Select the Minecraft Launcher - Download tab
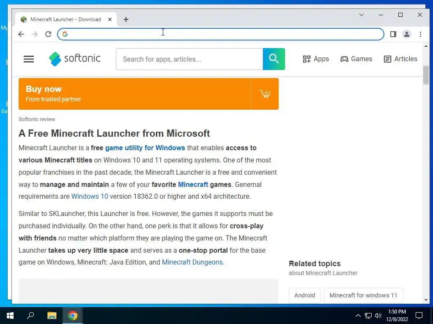Screen dimensions: 433x324 pyautogui.click(x=66, y=19)
